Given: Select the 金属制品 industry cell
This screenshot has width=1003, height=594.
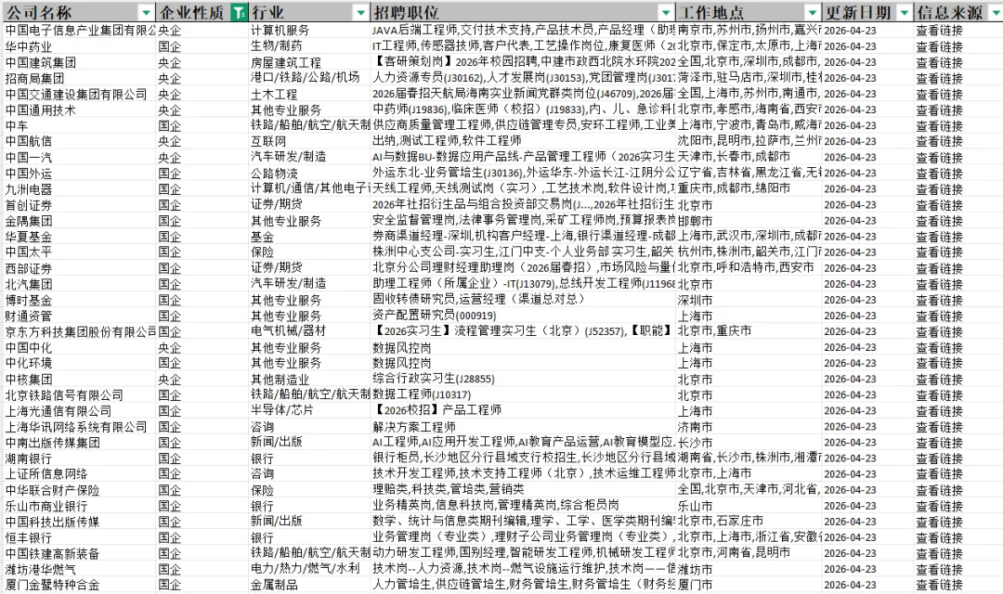Looking at the screenshot, I should click(x=309, y=585).
